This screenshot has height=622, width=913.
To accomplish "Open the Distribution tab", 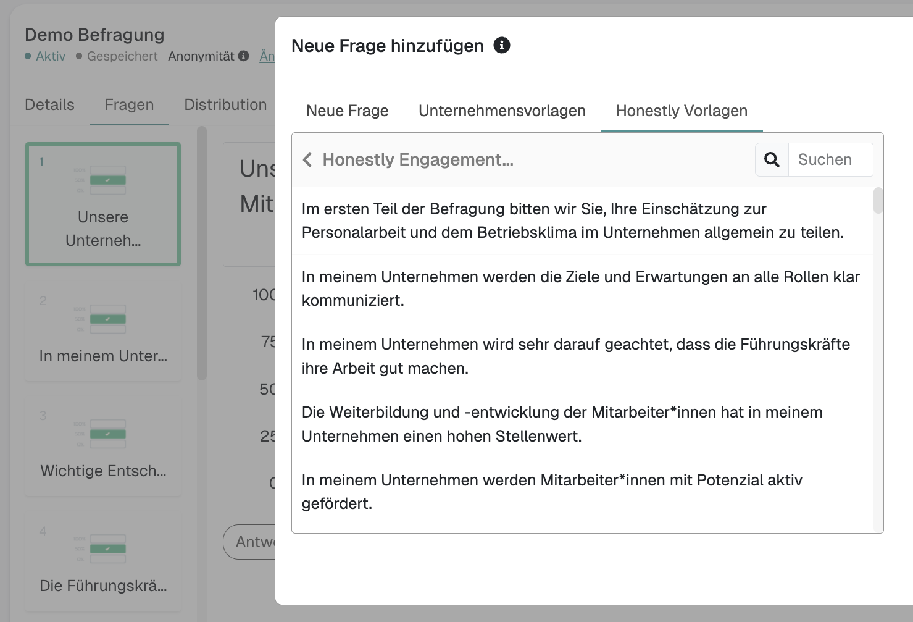I will click(x=225, y=105).
